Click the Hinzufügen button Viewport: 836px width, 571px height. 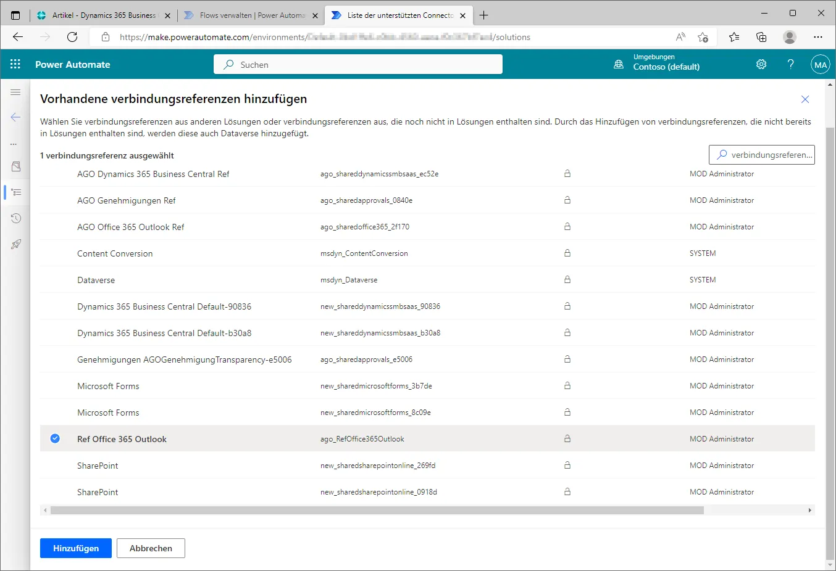(76, 548)
